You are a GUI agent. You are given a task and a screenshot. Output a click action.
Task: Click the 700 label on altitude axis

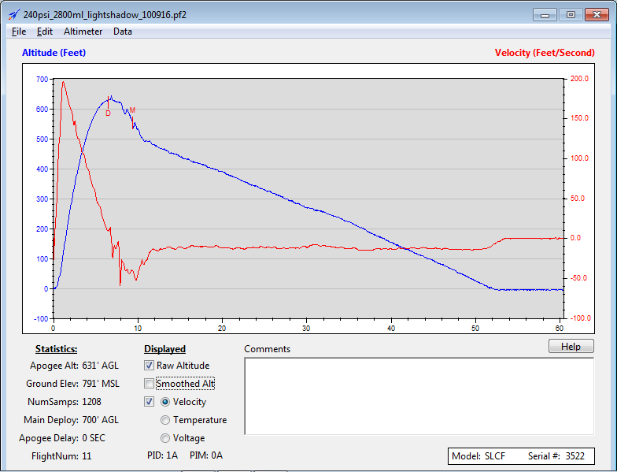click(42, 79)
